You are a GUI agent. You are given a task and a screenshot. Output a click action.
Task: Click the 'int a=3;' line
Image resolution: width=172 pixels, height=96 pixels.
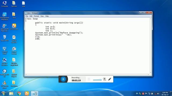[x=50, y=27]
